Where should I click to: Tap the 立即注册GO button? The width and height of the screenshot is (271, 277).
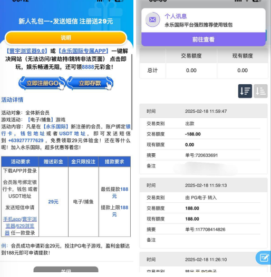42,83
